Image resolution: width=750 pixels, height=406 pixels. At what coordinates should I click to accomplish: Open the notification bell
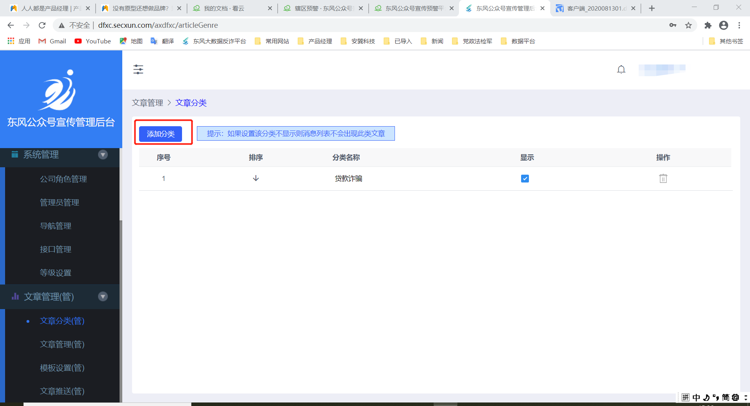click(x=621, y=70)
